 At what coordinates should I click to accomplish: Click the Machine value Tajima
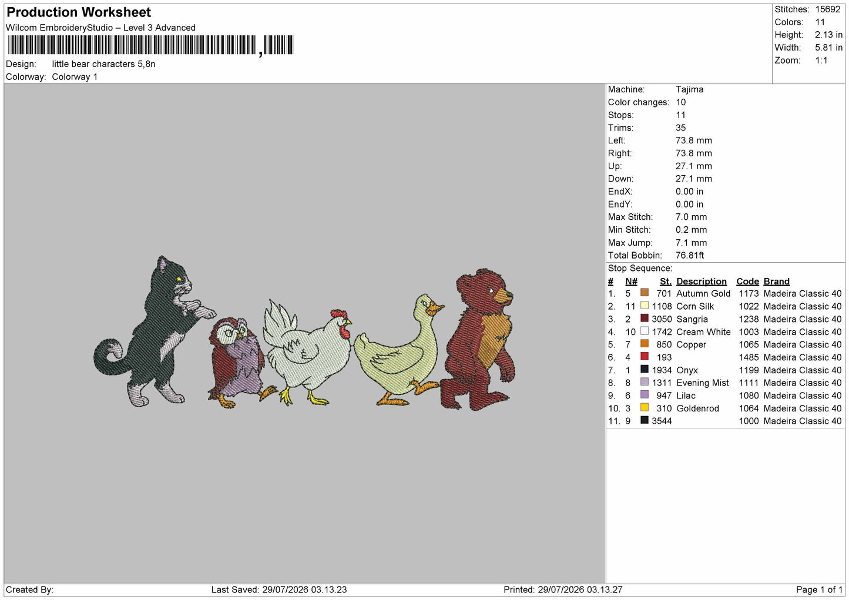tap(689, 89)
